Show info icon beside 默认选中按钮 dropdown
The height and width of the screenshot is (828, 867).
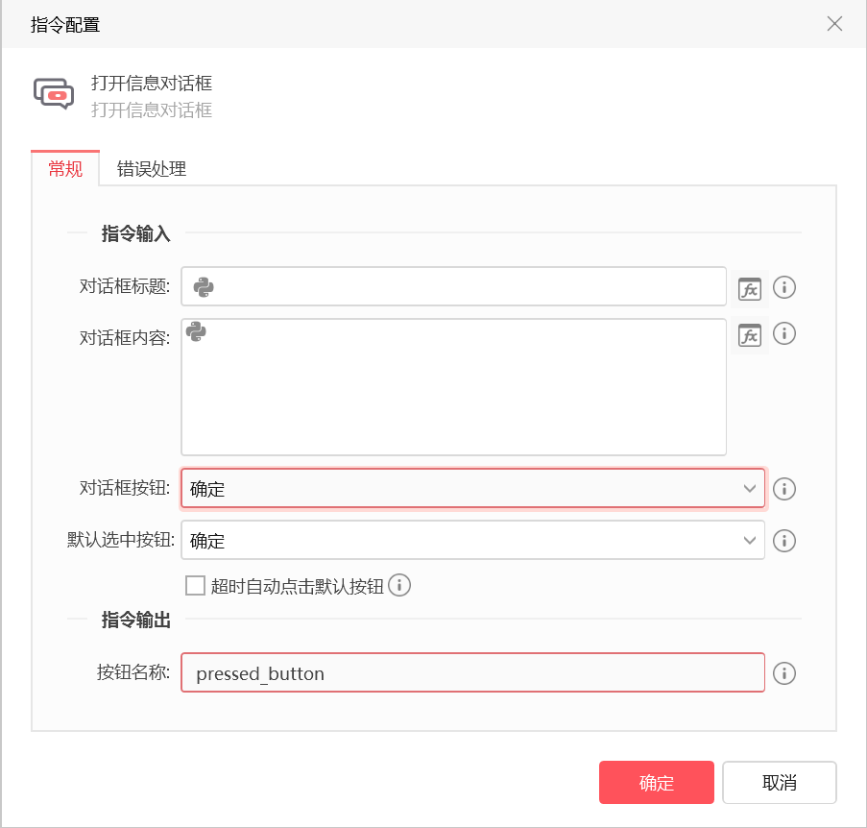click(x=784, y=541)
